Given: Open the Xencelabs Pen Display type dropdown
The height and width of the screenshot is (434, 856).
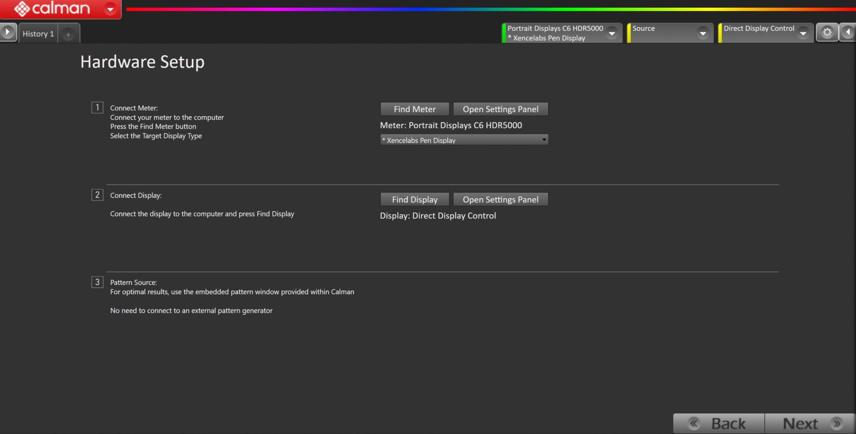Looking at the screenshot, I should coord(464,140).
